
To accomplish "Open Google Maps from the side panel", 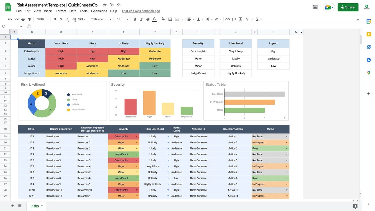I will [x=369, y=73].
